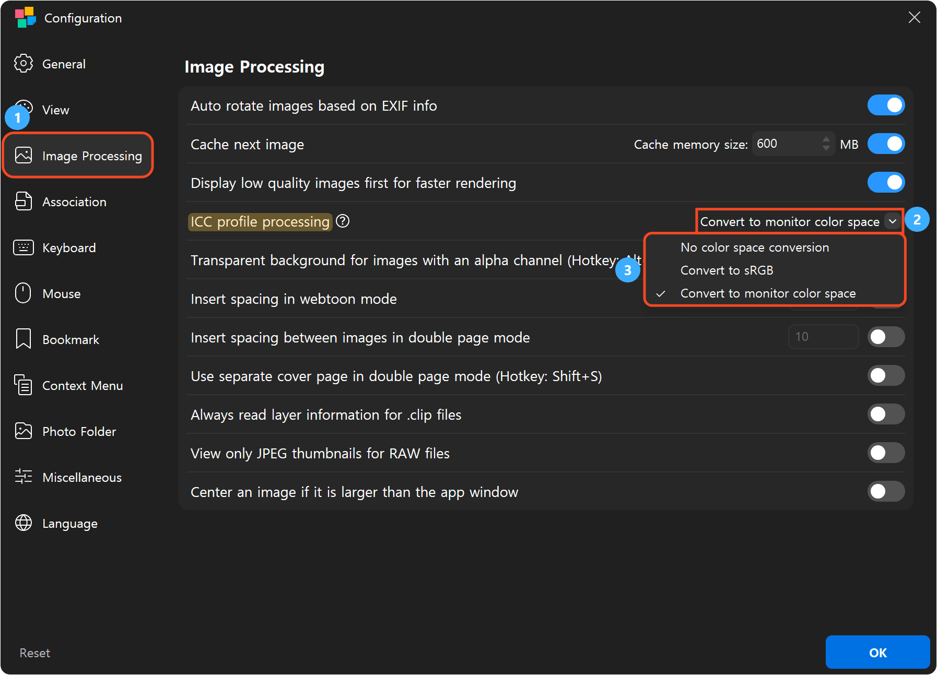937x675 pixels.
Task: Increase cache memory size with up arrow
Action: (826, 139)
